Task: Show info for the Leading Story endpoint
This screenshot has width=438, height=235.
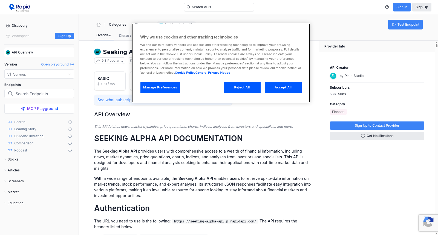Action: pos(70,129)
